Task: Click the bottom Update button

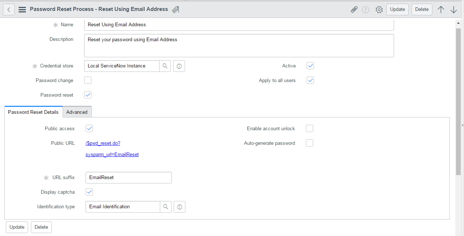Action: click(17, 227)
